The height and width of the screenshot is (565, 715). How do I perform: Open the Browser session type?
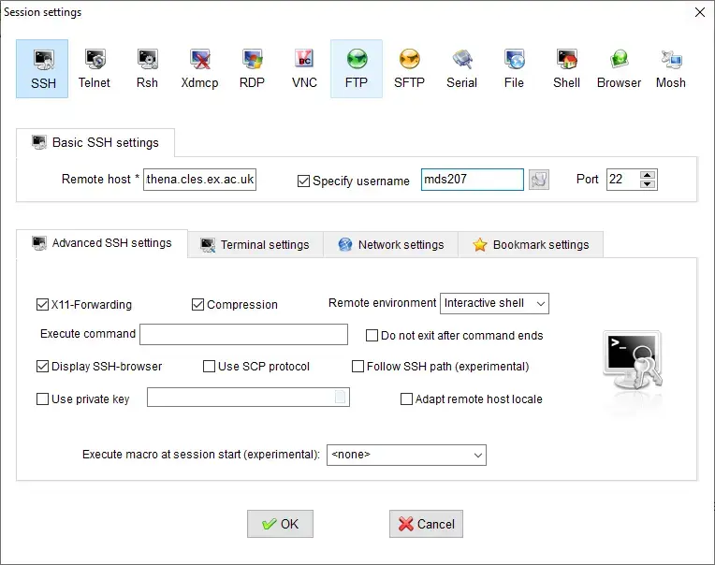click(619, 69)
